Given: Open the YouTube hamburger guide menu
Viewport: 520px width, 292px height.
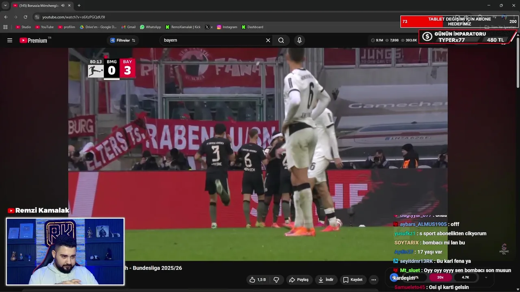Looking at the screenshot, I should pos(10,40).
